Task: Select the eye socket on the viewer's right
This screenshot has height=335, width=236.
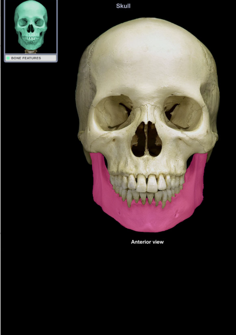Action: (183, 112)
